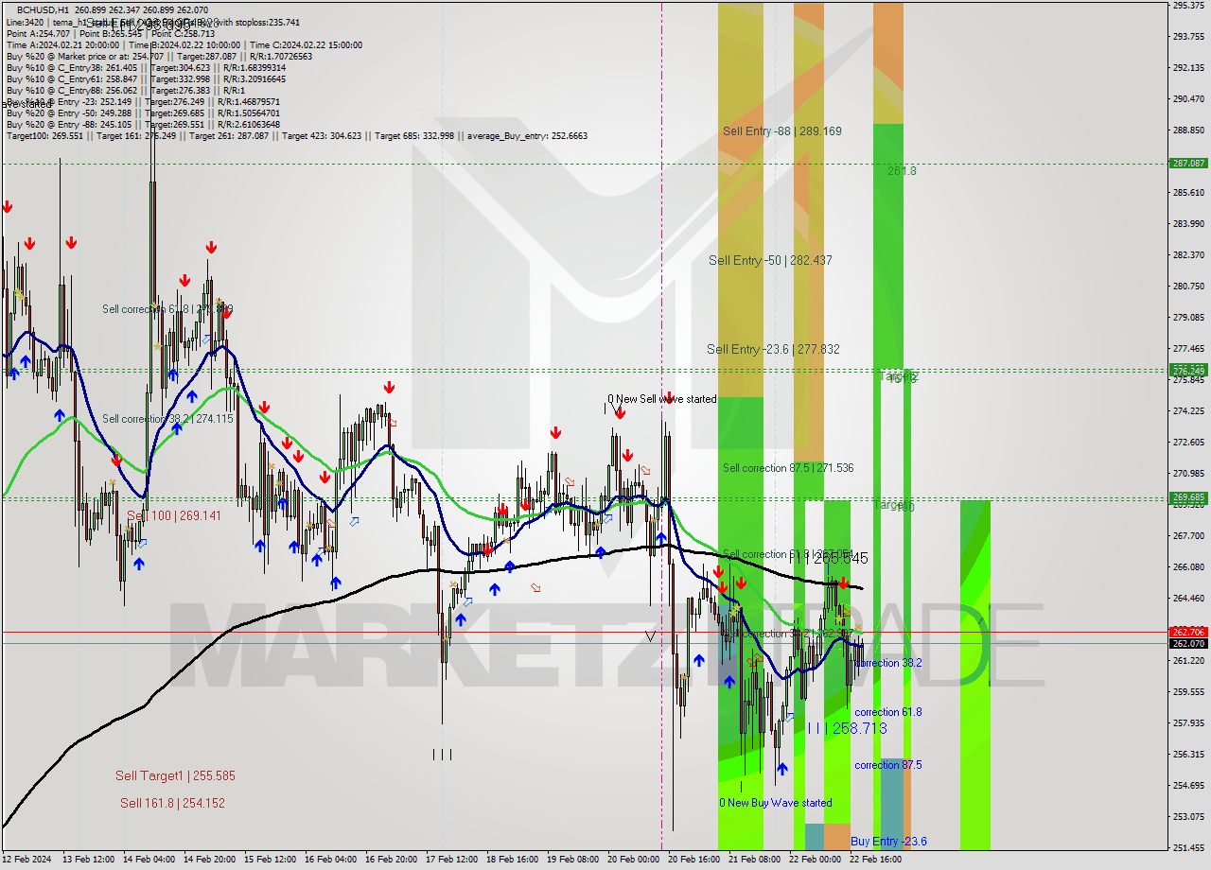Click the '15 Feb 12:00' time axis label
1211x870 pixels.
coord(270,860)
